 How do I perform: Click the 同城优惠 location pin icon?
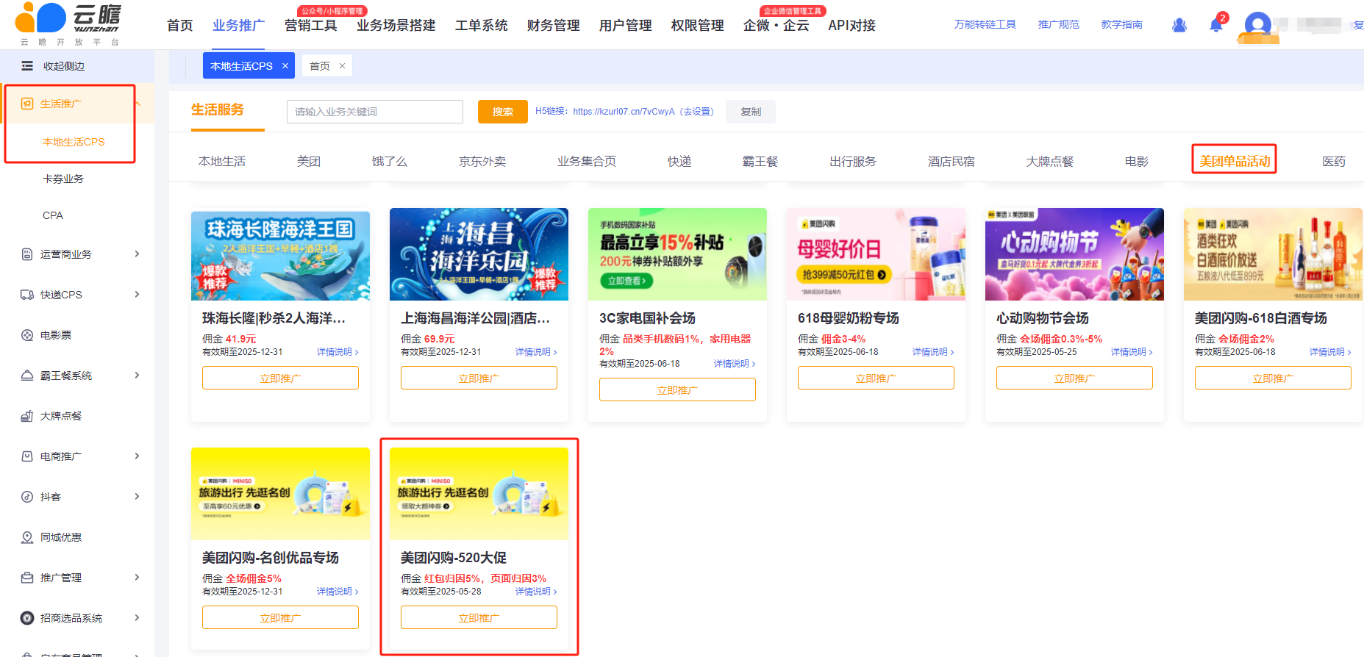27,537
